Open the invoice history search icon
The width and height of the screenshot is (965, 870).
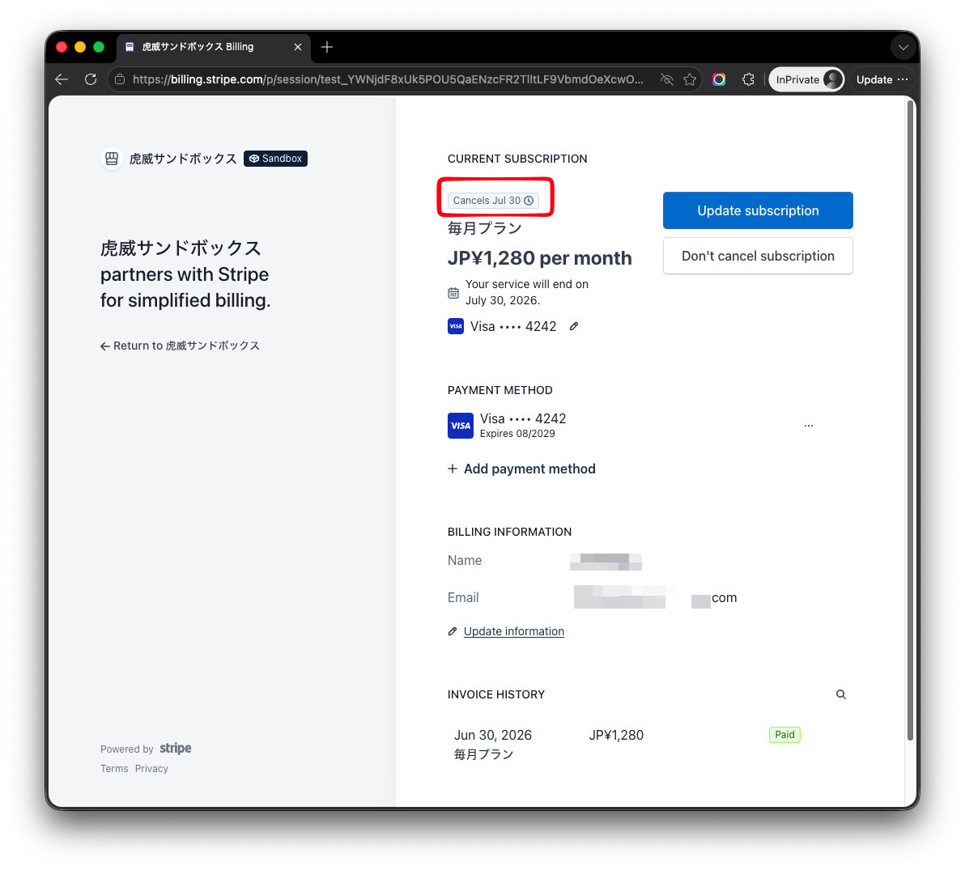(840, 694)
